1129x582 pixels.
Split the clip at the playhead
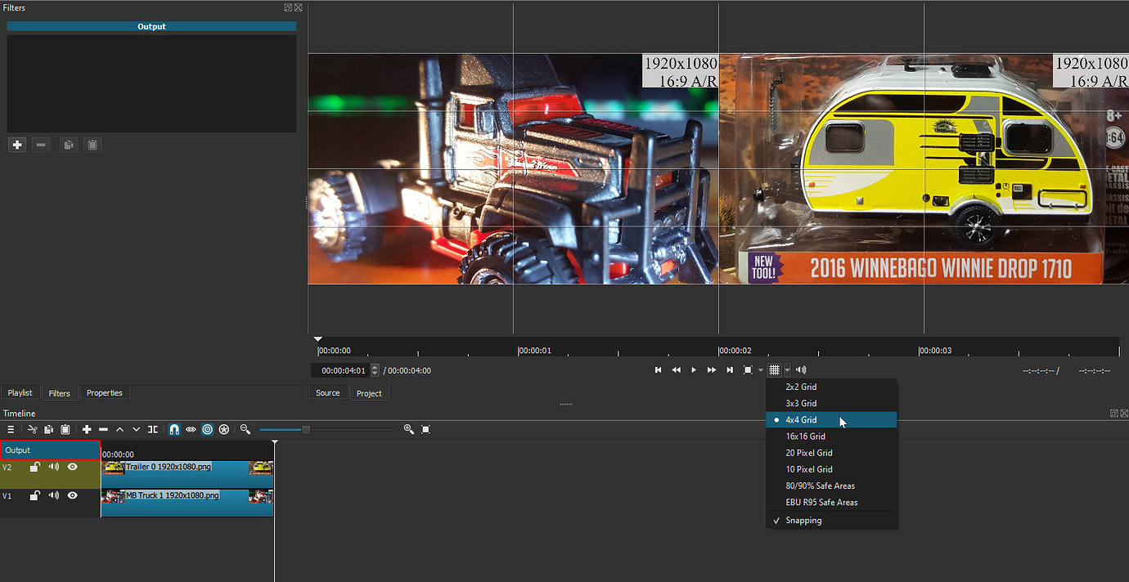152,429
